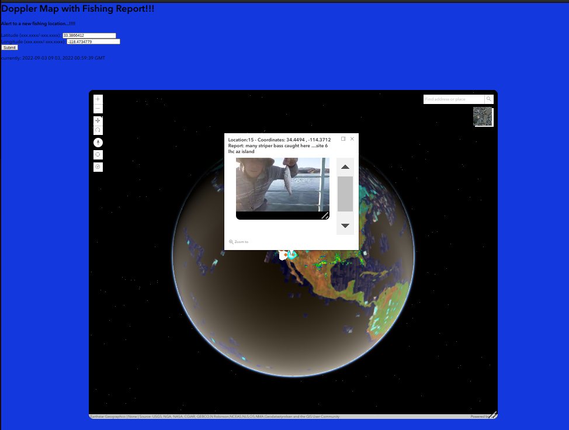Reset compass orientation to north
This screenshot has height=430, width=569.
98,142
